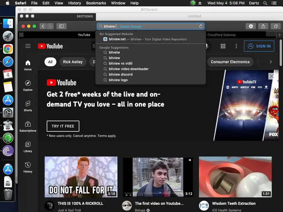Image resolution: width=283 pixels, height=212 pixels.
Task: Open Shorts in YouTube sidebar
Action: pyautogui.click(x=28, y=106)
